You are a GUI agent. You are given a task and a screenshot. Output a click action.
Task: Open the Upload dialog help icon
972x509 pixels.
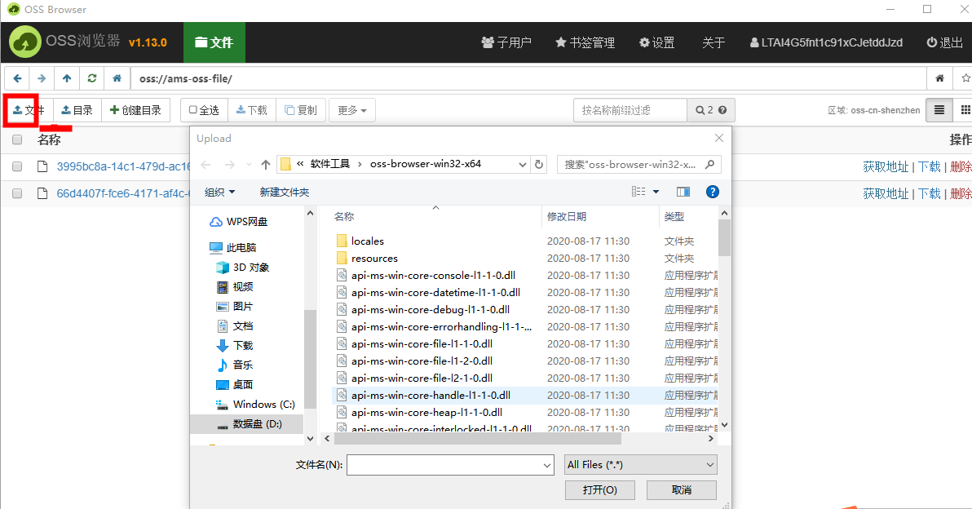pyautogui.click(x=713, y=193)
